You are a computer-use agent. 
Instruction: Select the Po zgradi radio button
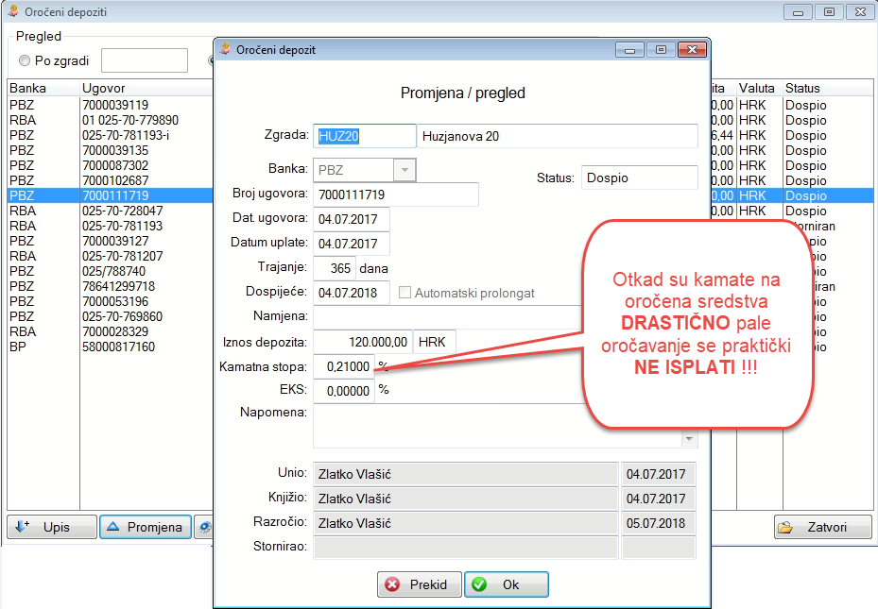click(26, 61)
